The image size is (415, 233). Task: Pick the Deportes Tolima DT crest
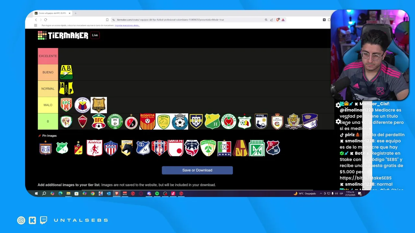241,148
